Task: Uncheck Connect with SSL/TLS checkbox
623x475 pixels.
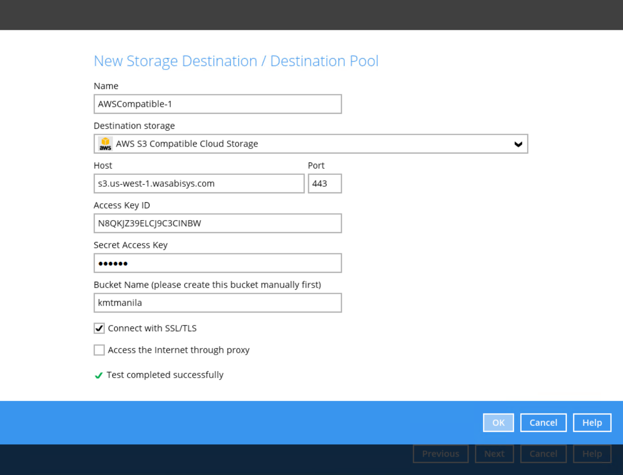Action: pos(99,328)
